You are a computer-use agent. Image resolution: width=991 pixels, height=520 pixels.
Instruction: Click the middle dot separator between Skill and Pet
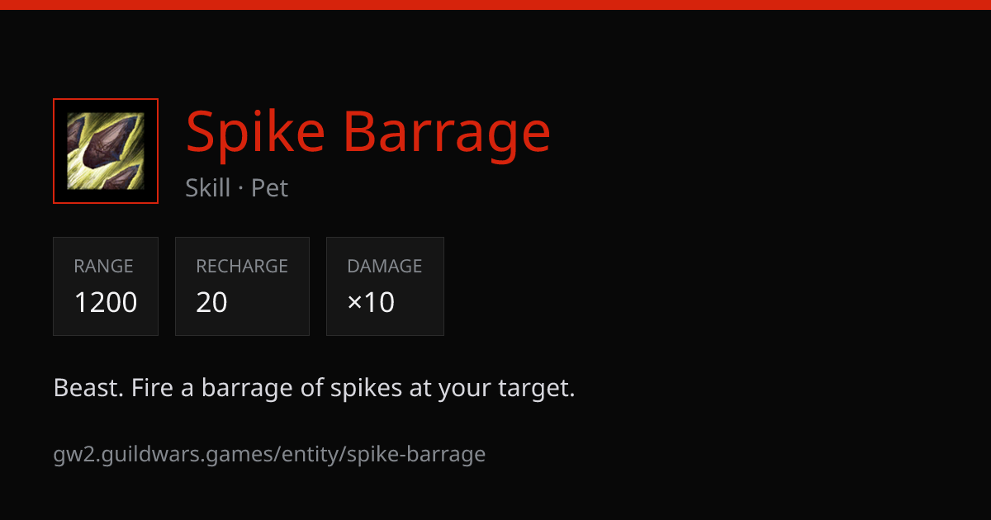coord(241,189)
